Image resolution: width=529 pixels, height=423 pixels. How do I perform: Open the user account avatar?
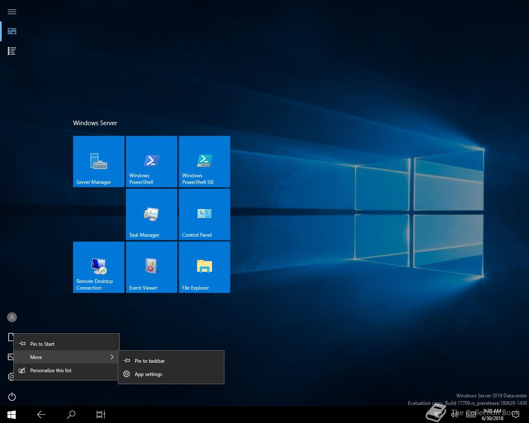tap(12, 317)
